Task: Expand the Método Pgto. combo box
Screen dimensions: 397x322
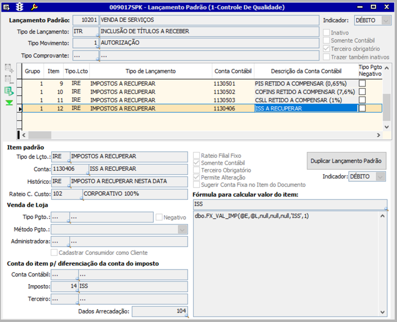Action: click(x=182, y=229)
